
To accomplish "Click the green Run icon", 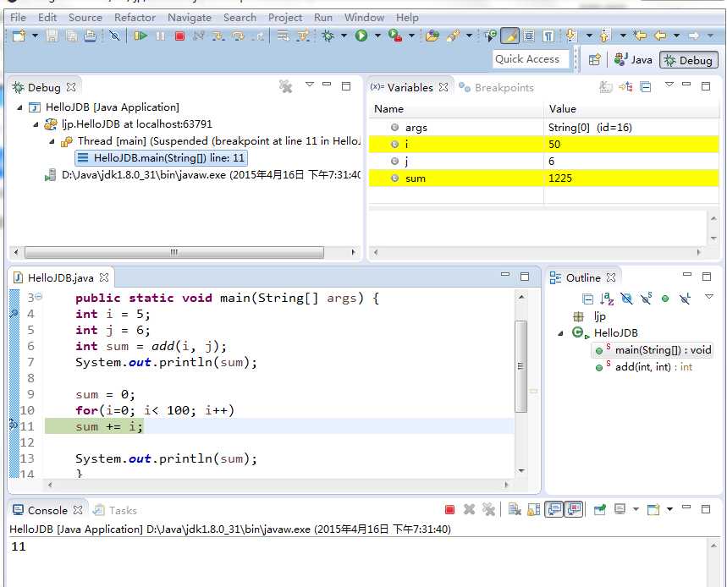I will pos(361,36).
